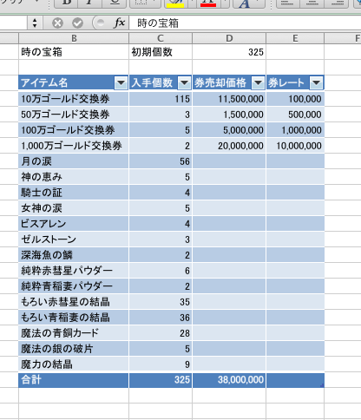Toggle italic formatting button
The height and width of the screenshot is (420, 361).
(x=90, y=3)
